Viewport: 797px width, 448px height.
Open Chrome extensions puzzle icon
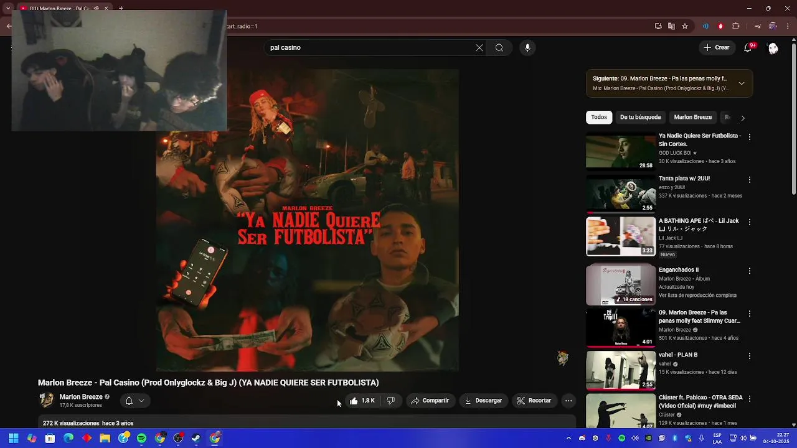736,26
